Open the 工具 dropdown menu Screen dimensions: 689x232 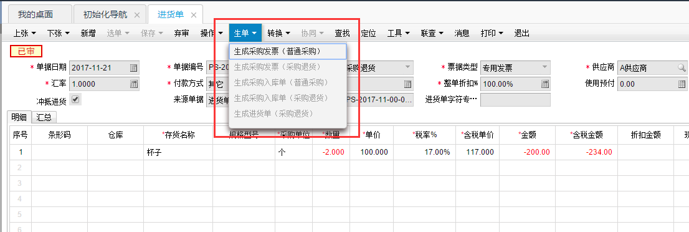[399, 33]
